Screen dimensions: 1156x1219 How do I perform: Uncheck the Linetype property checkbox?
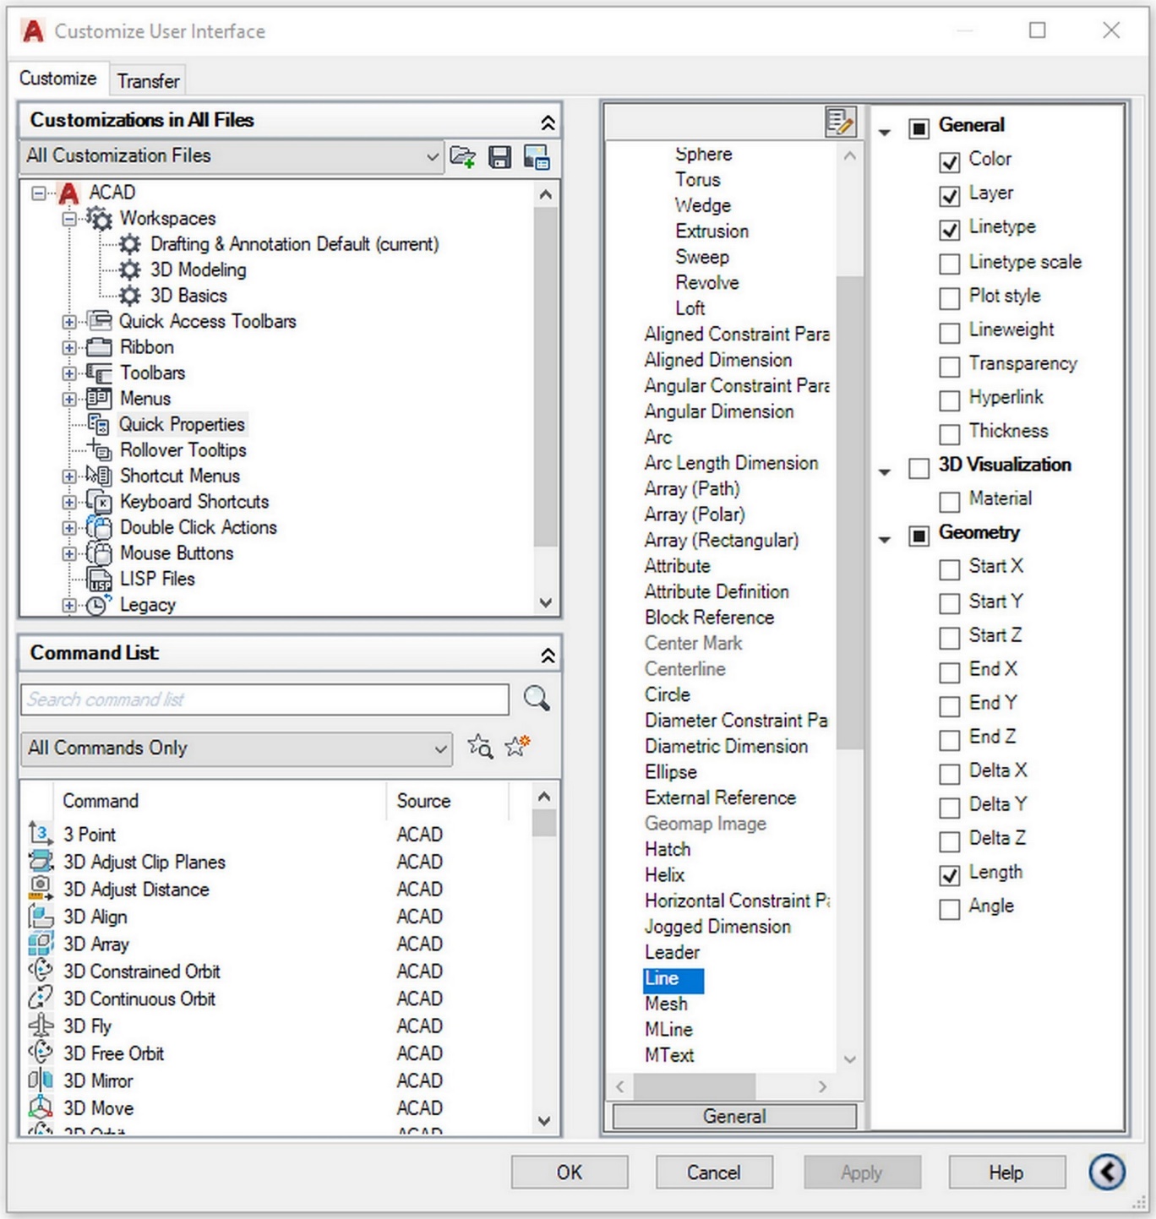pos(950,229)
